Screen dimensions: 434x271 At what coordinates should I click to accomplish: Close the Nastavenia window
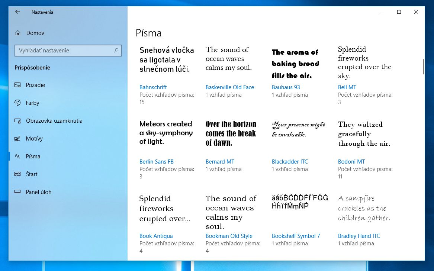tap(416, 12)
